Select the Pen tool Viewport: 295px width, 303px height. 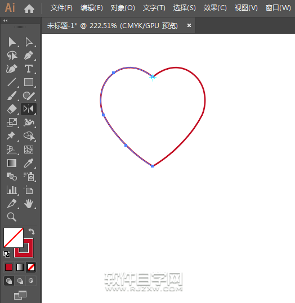[29, 55]
